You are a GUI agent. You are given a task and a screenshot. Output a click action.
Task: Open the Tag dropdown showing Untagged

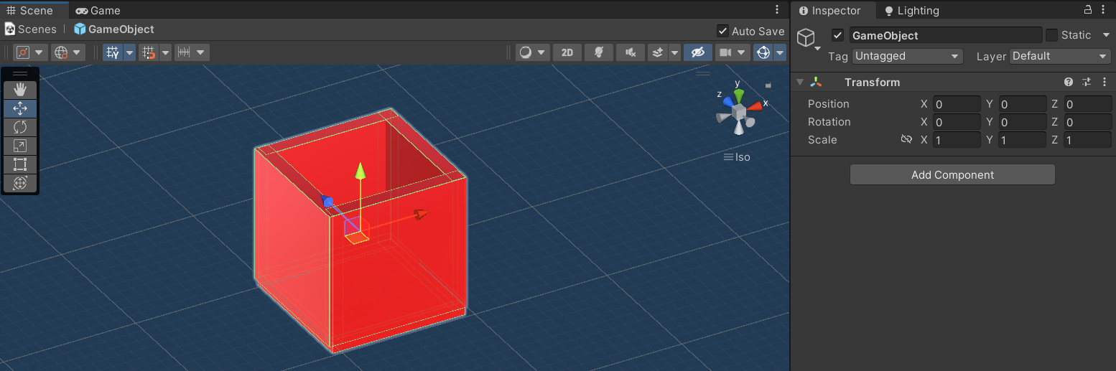tap(907, 56)
